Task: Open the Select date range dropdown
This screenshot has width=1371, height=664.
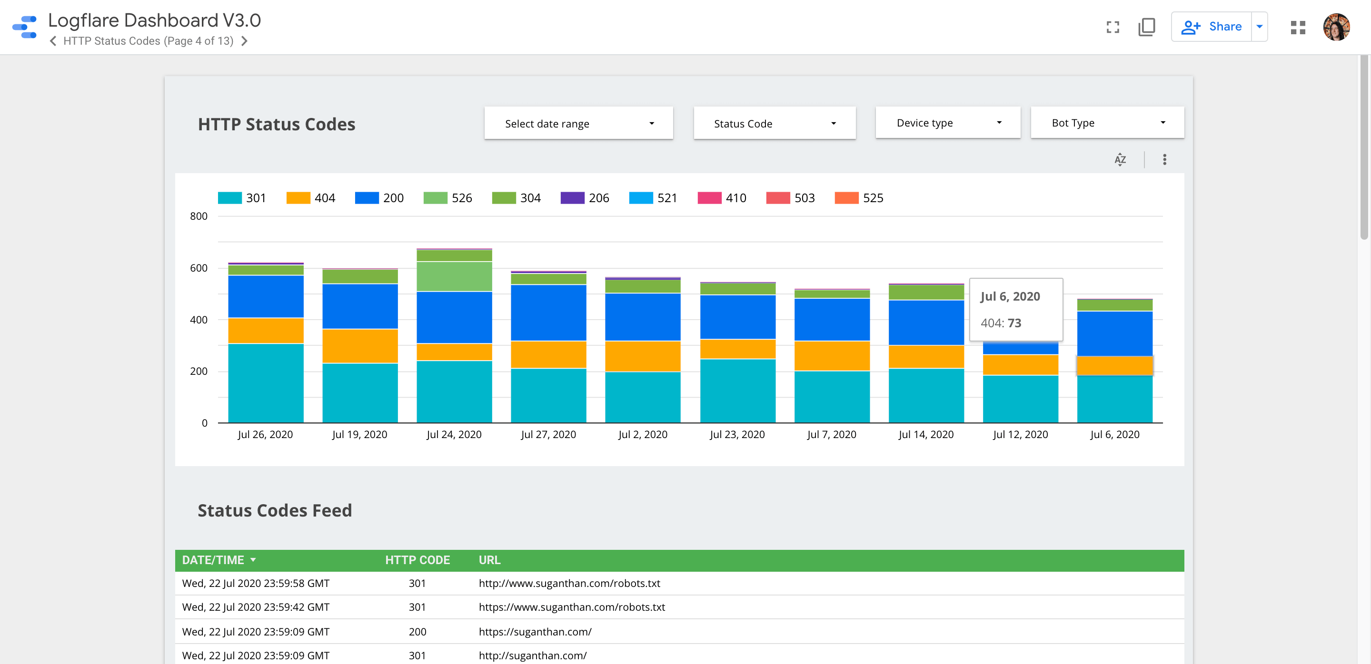Action: [578, 123]
